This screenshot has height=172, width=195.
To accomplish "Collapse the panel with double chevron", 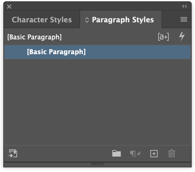I will [x=184, y=6].
